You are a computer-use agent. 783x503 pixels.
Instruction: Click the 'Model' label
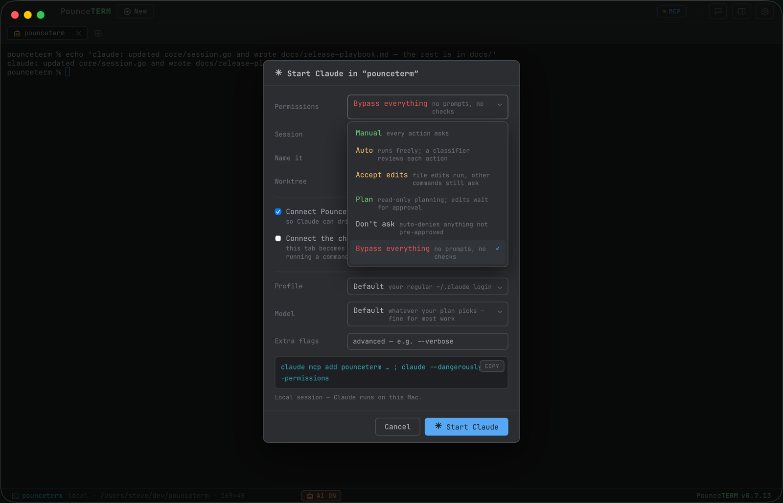pyautogui.click(x=285, y=314)
